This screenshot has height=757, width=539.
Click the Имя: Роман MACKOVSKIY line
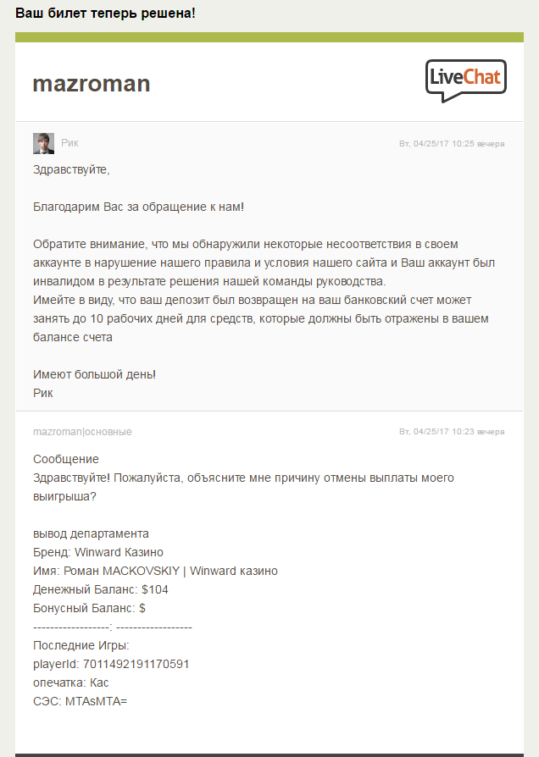point(155,571)
